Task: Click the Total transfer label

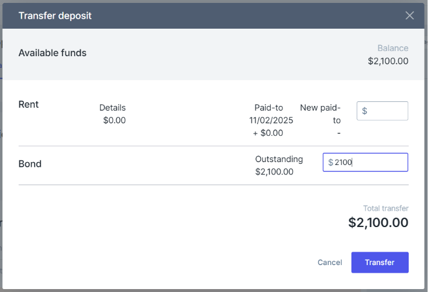Action: pos(386,208)
